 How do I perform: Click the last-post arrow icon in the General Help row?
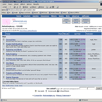(70, 40)
